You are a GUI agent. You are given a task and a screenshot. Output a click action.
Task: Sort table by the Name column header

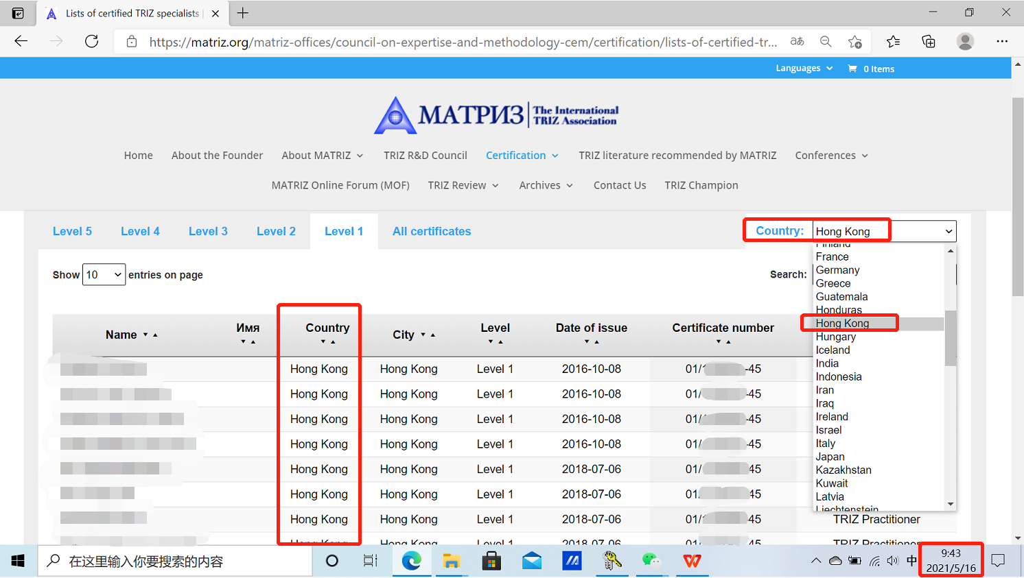[121, 335]
